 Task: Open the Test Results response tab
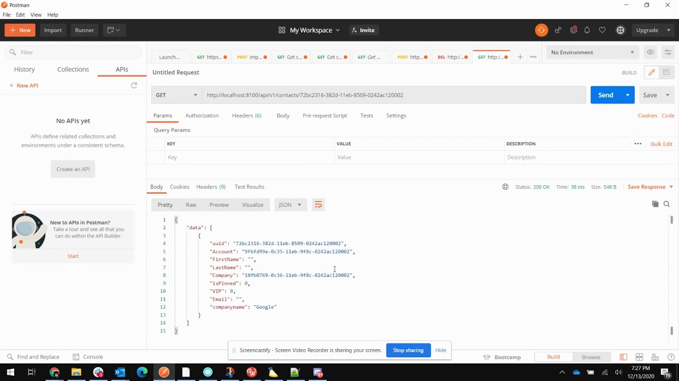click(x=249, y=187)
